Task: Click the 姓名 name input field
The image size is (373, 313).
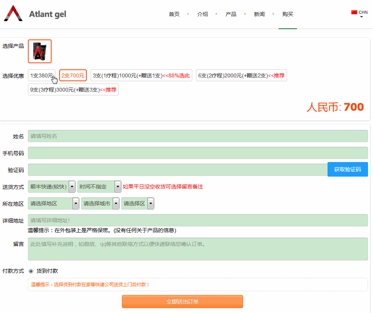Action: [198, 136]
